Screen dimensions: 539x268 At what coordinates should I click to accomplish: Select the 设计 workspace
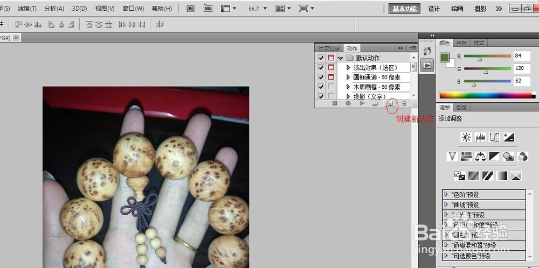click(x=434, y=9)
